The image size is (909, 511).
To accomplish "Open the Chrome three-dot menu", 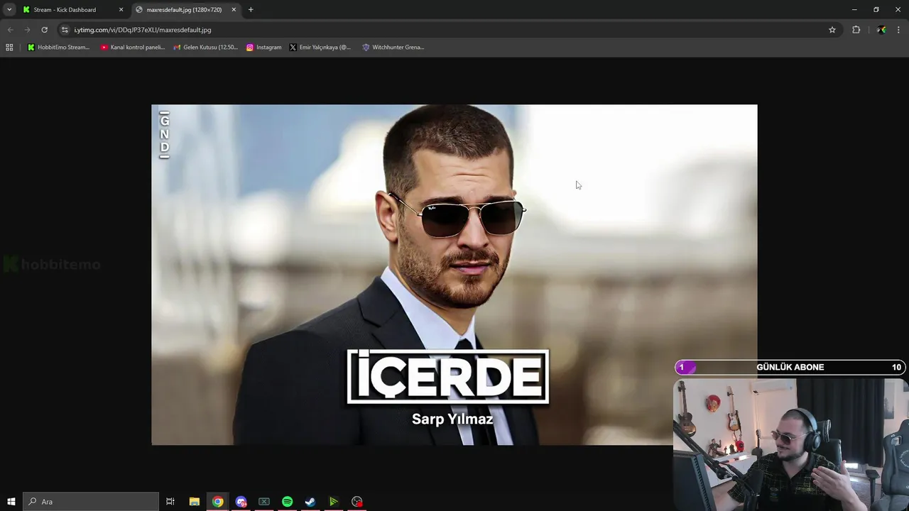I will click(x=899, y=30).
